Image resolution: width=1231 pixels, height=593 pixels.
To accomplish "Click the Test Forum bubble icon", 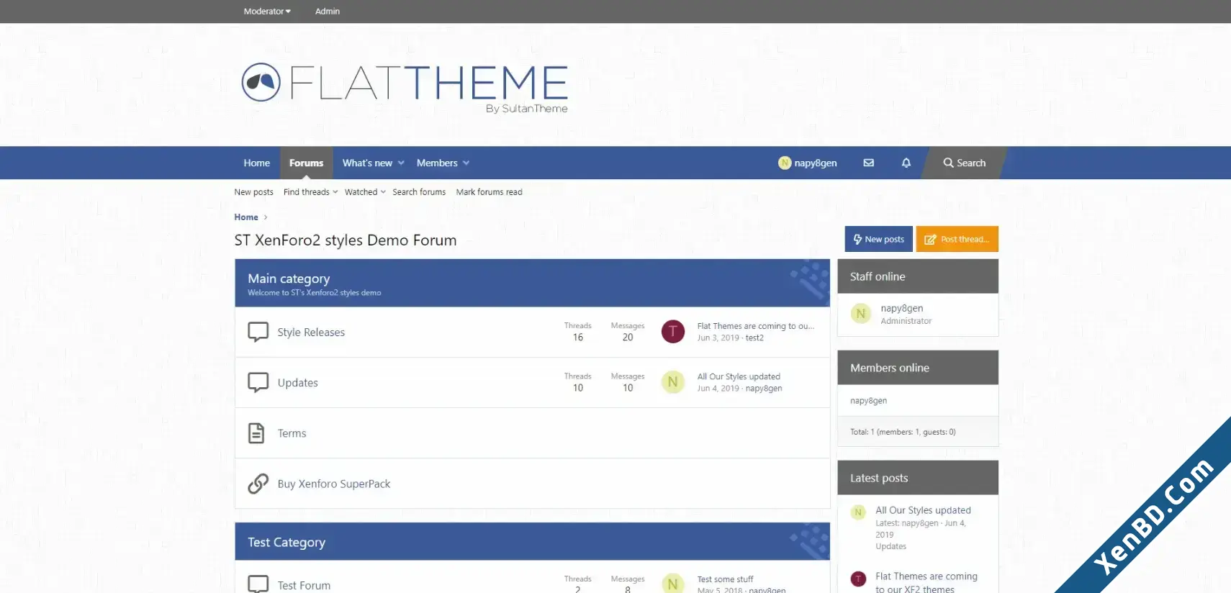I will pyautogui.click(x=258, y=584).
